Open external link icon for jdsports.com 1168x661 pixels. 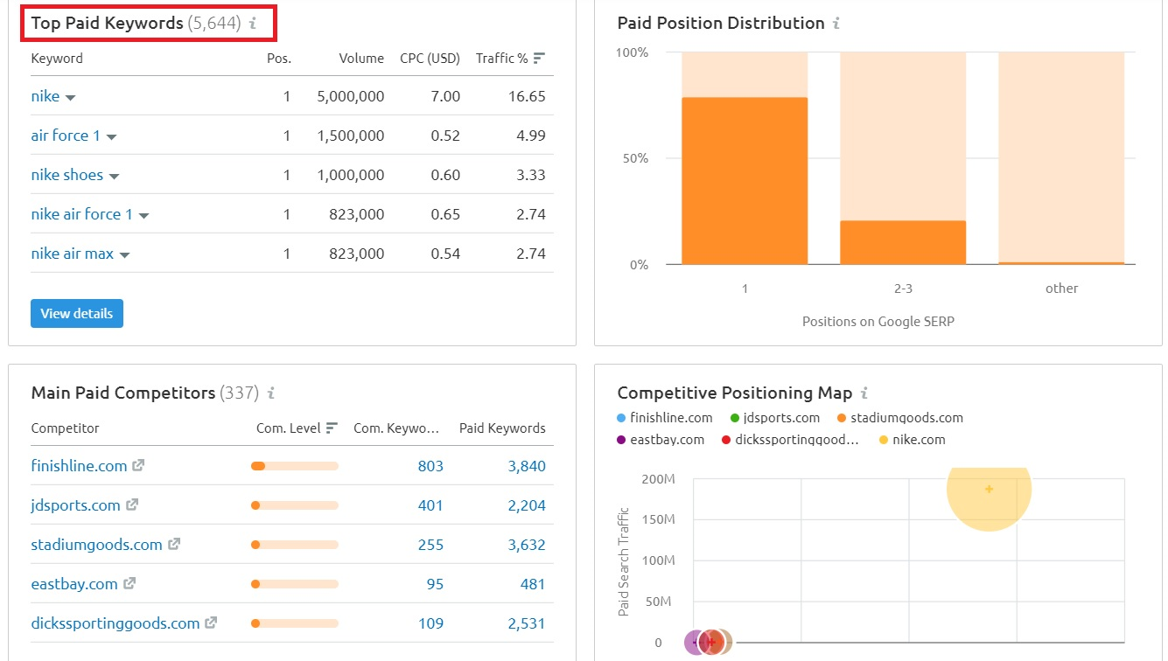tap(132, 505)
